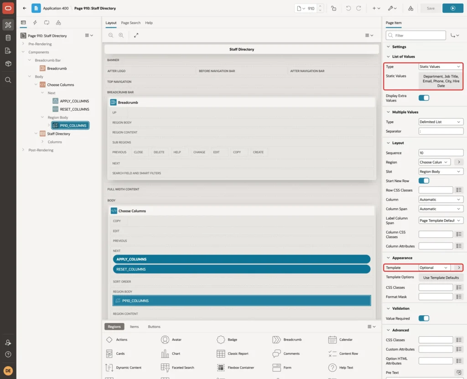Switch to Dynamic Actions lightning tab
The image size is (467, 379).
click(x=35, y=23)
